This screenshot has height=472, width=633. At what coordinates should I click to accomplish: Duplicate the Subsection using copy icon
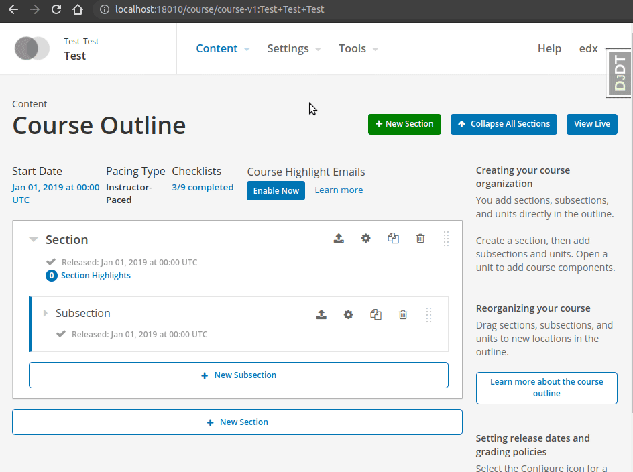click(376, 314)
